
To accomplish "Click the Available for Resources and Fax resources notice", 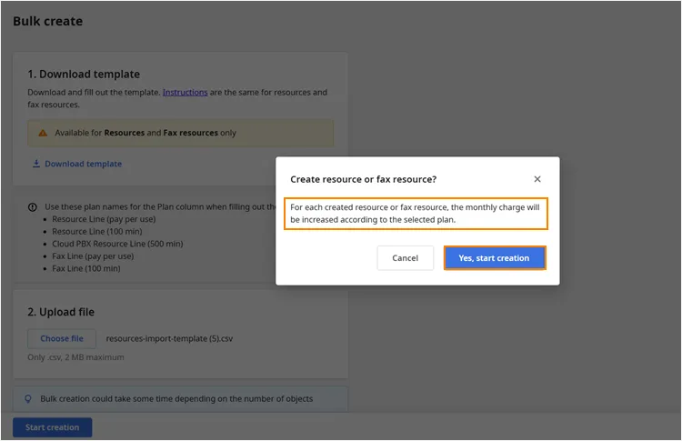I will pyautogui.click(x=181, y=133).
